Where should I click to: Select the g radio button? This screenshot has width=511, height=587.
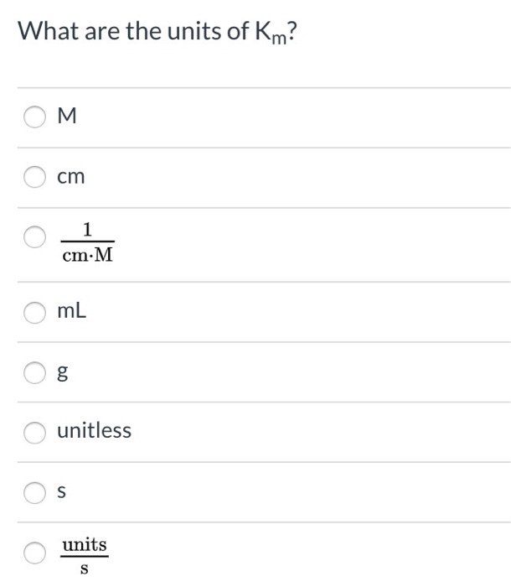click(35, 372)
